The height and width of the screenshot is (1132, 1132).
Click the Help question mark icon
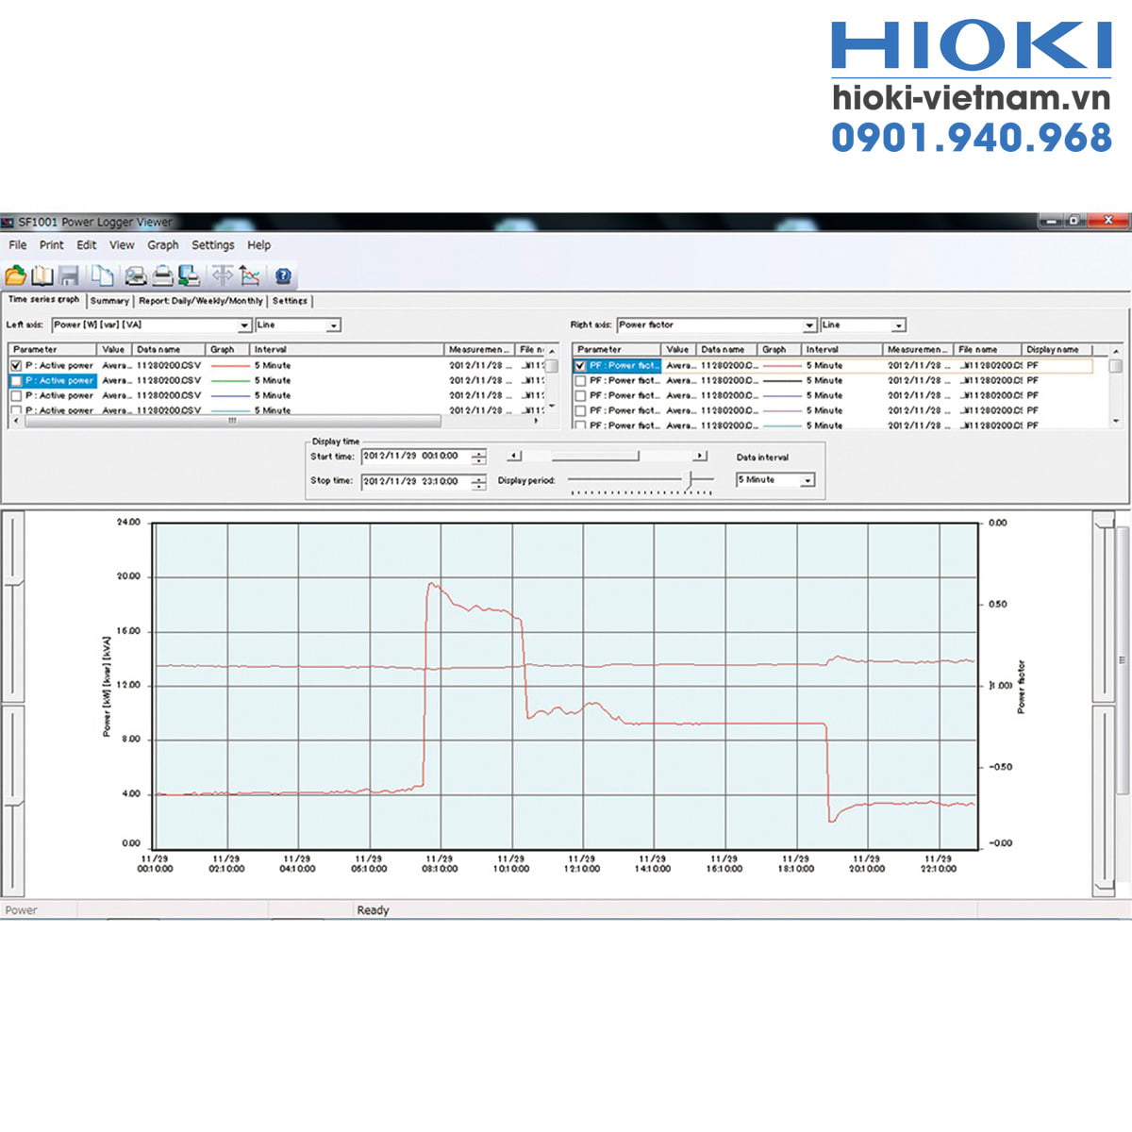point(281,275)
